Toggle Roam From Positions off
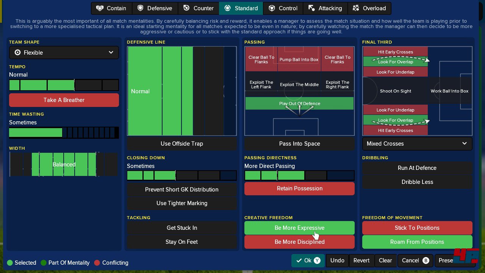Image resolution: width=485 pixels, height=273 pixels. (417, 242)
